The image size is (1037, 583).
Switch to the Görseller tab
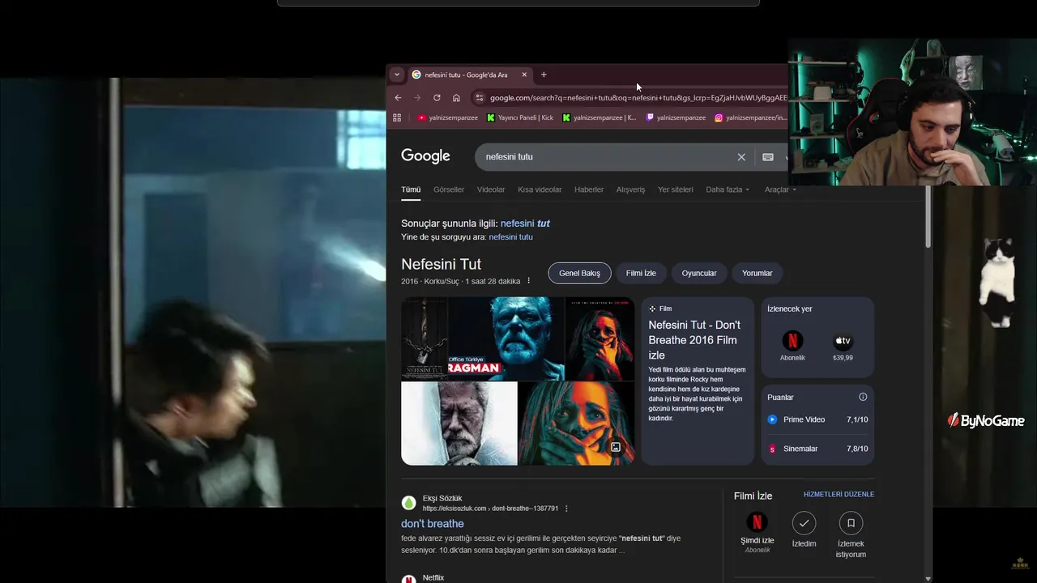click(449, 189)
